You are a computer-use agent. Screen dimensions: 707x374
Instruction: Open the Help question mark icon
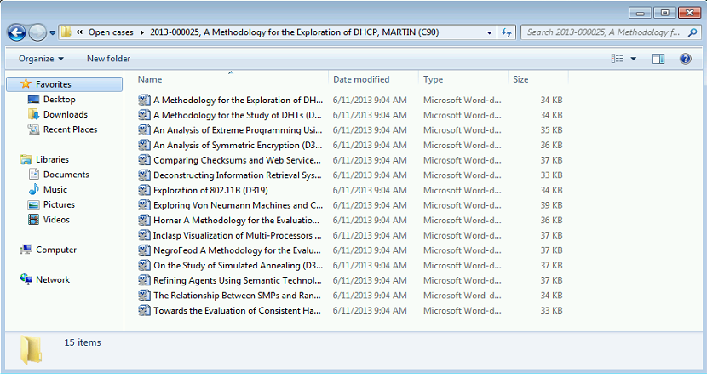point(685,59)
